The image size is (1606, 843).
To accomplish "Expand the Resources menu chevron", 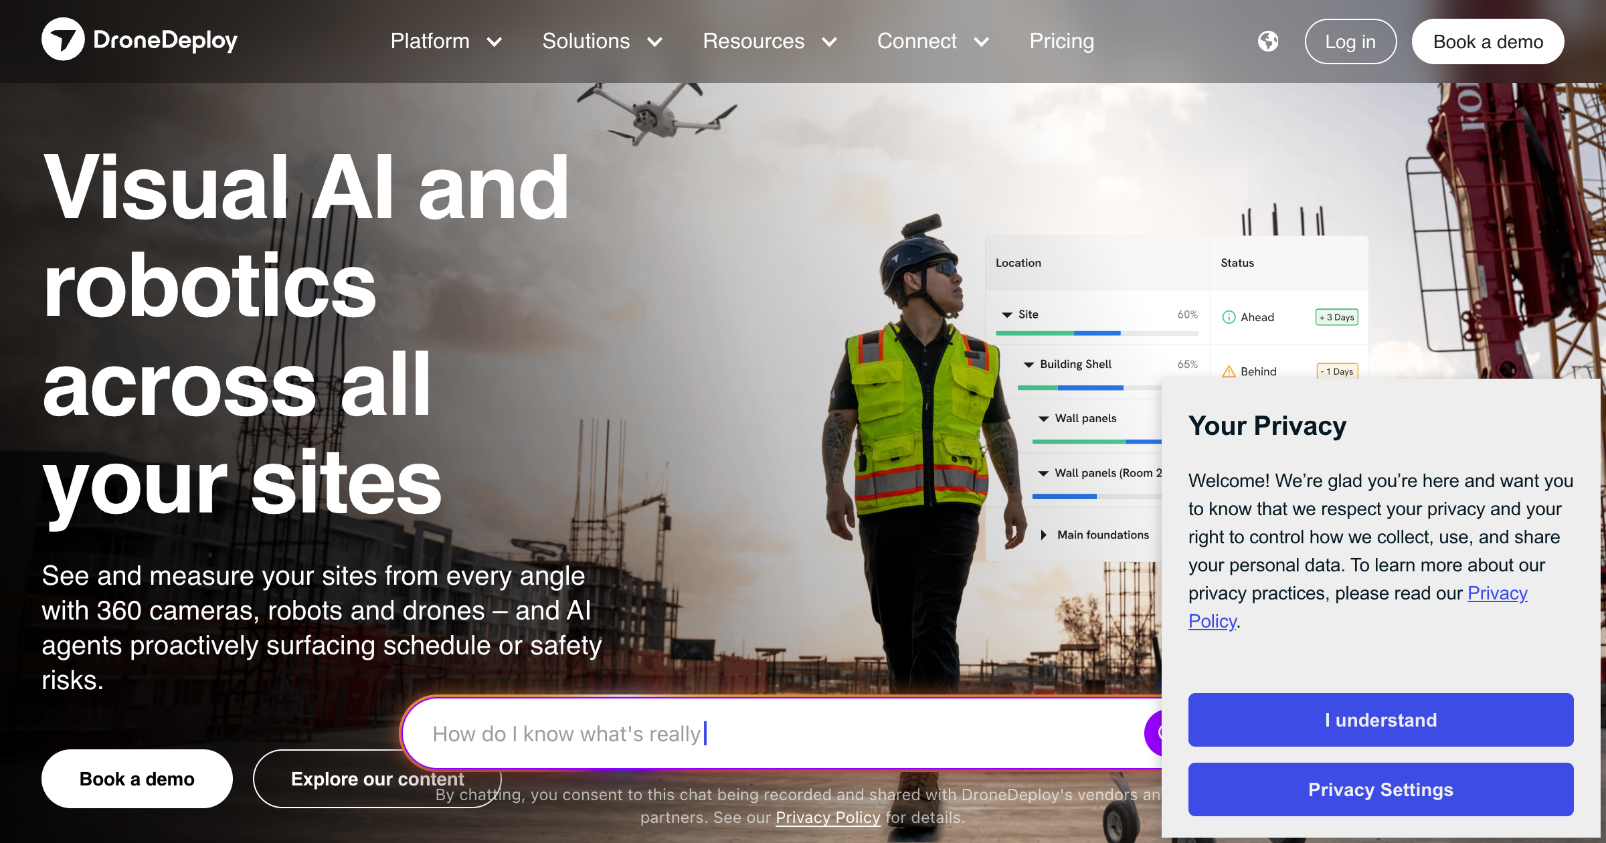I will point(830,42).
